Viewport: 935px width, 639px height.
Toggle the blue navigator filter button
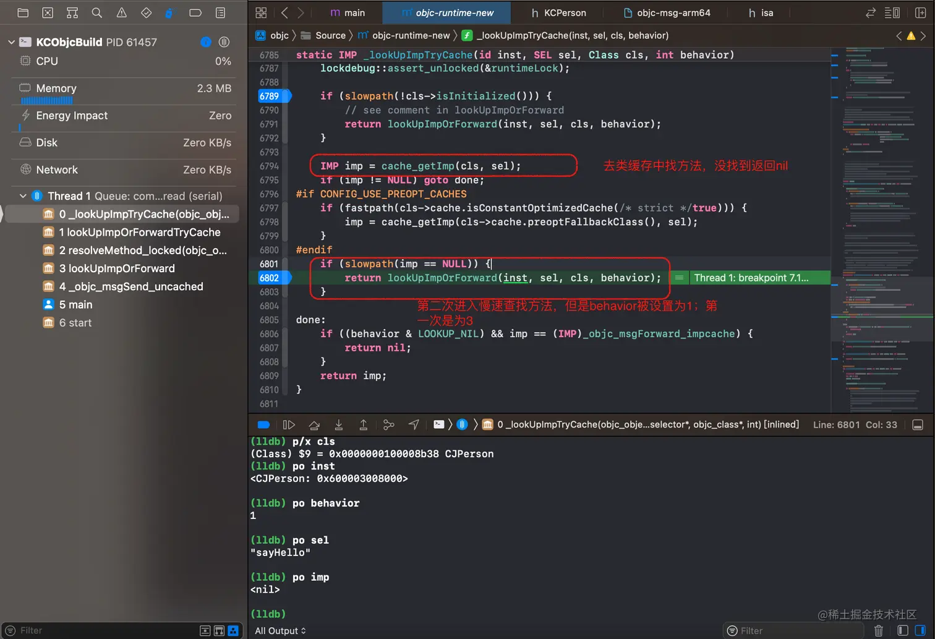point(233,630)
